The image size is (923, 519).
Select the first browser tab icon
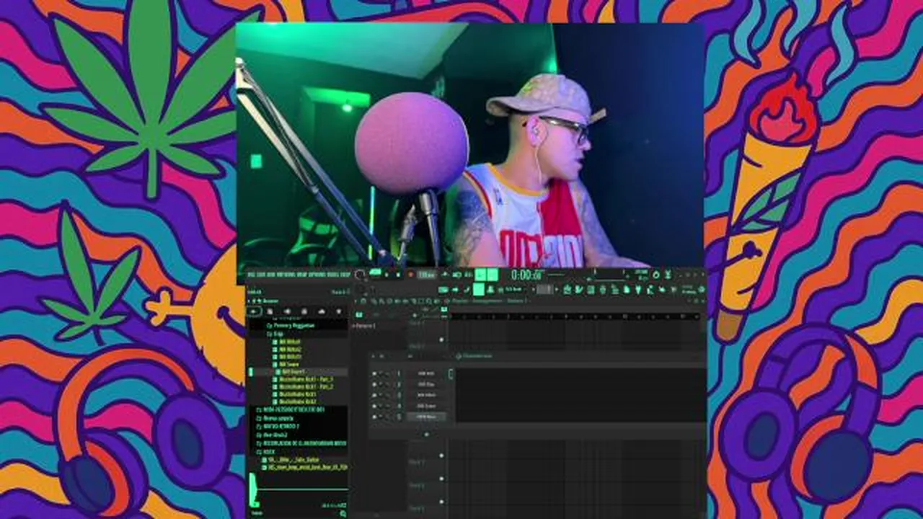tap(255, 311)
